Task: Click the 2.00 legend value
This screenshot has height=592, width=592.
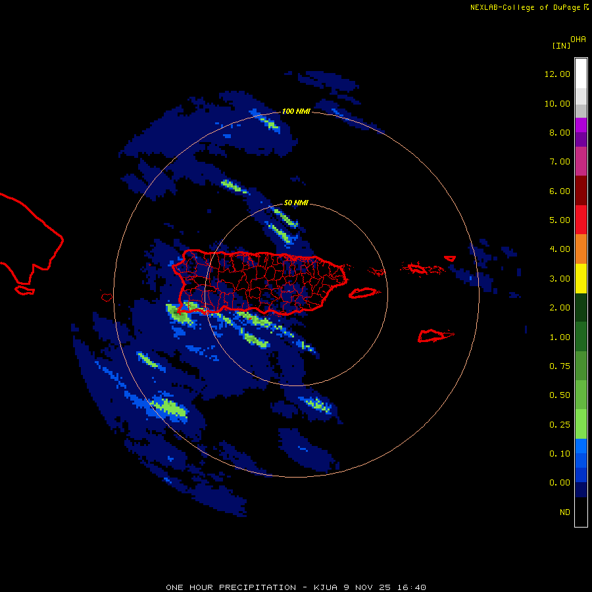Action: [560, 308]
